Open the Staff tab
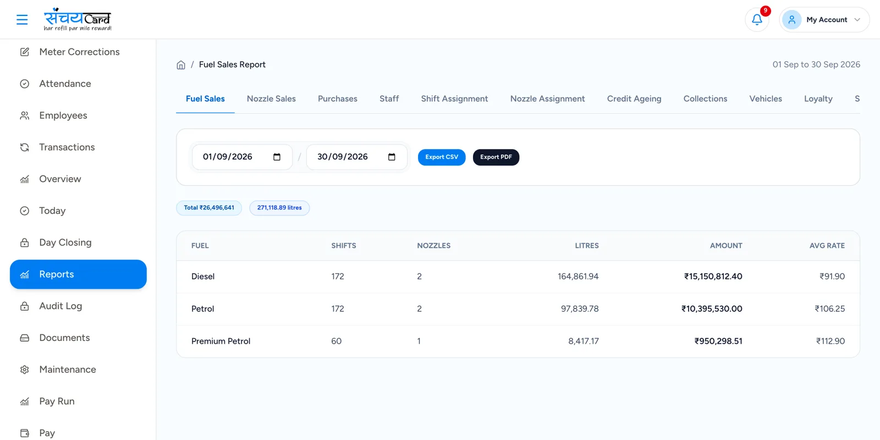 pos(389,99)
